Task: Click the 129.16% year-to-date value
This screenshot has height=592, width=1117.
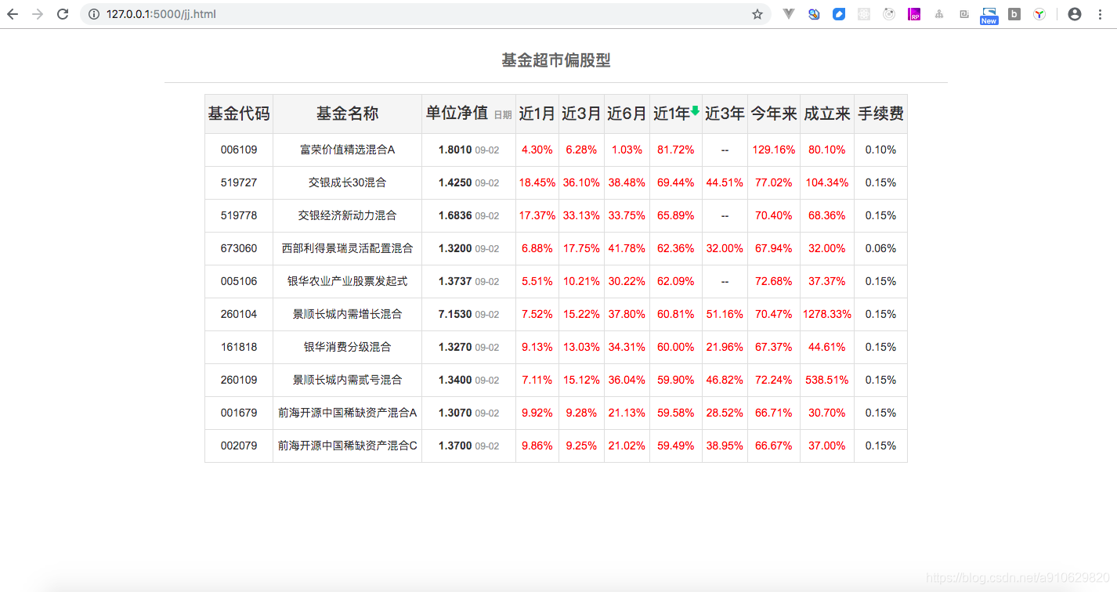Action: coord(774,150)
